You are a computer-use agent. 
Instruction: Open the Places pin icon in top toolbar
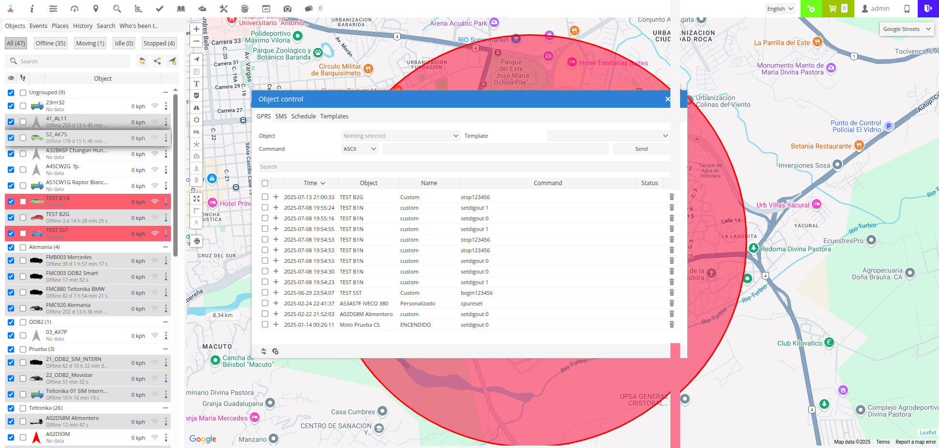tap(95, 8)
